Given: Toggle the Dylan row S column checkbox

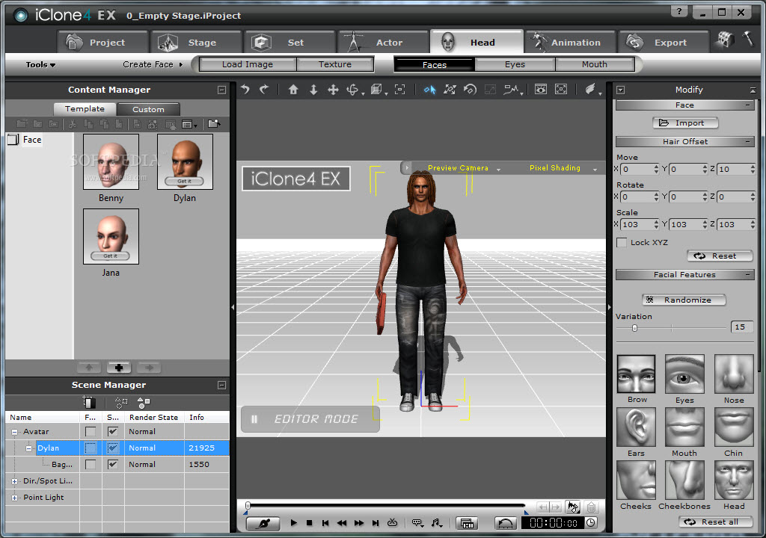Looking at the screenshot, I should point(113,448).
